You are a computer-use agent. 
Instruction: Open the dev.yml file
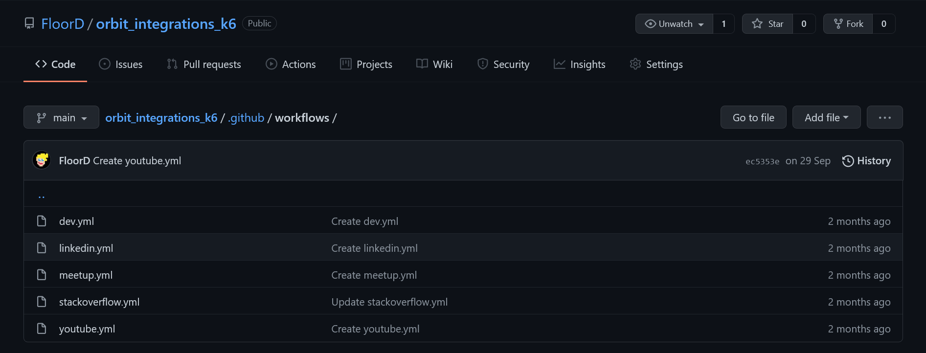point(76,221)
